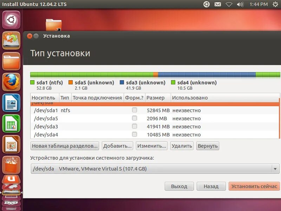Open LibreOffice Calc spreadsheet icon
The height and width of the screenshot is (211, 281).
click(x=11, y=124)
